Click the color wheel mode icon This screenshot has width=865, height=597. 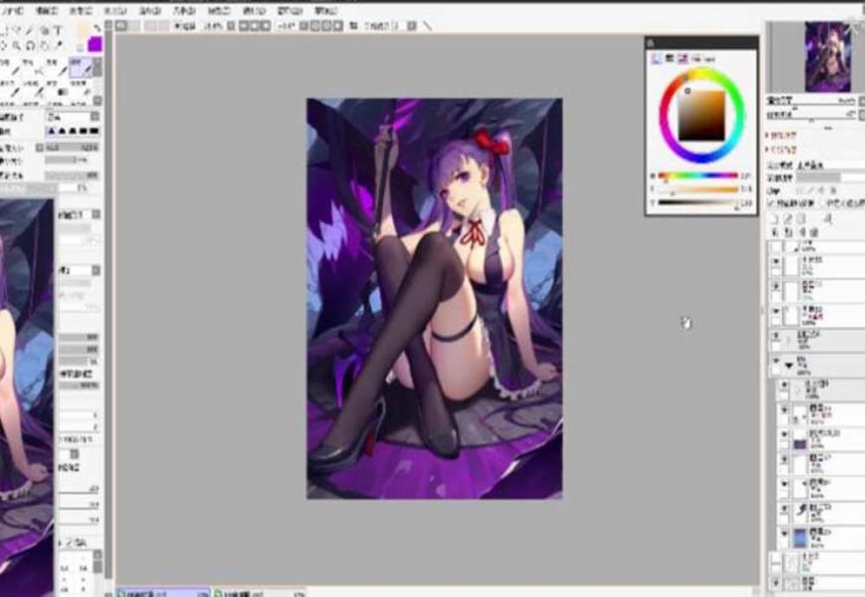tap(657, 59)
